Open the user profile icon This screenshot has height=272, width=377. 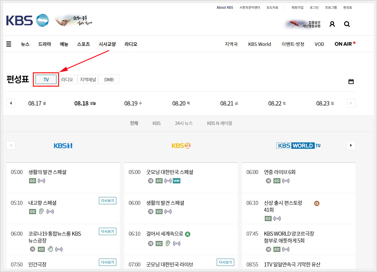[332, 24]
